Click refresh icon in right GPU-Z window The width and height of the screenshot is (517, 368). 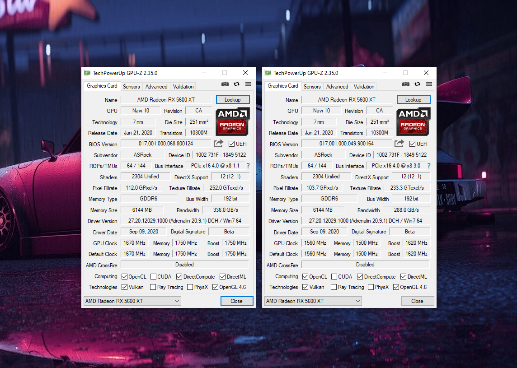click(417, 84)
